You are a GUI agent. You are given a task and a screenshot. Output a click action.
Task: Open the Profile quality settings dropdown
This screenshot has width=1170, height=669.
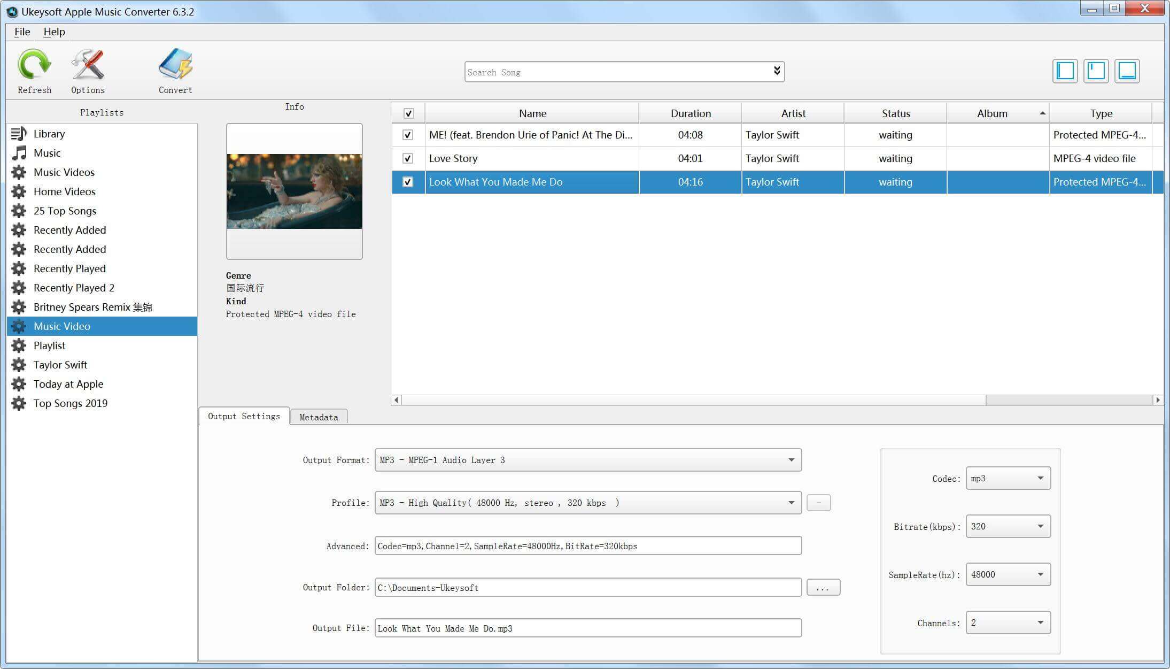point(791,503)
